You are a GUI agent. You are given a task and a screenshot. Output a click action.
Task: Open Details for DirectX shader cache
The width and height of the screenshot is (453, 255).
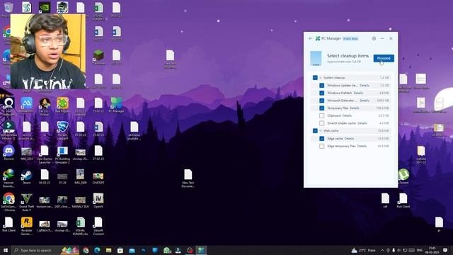tap(362, 123)
